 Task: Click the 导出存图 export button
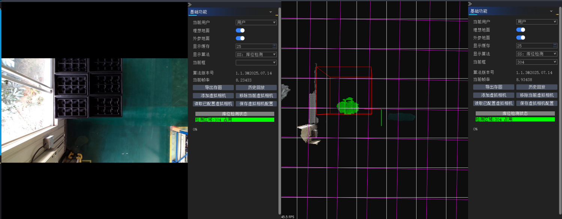click(x=213, y=87)
